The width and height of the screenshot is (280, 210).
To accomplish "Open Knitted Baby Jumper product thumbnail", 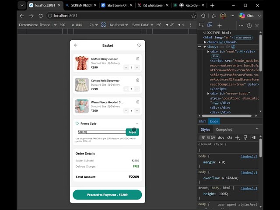I will [82, 63].
